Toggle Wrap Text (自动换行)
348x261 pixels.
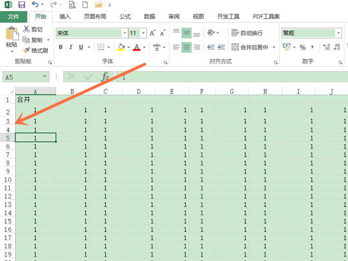(247, 33)
